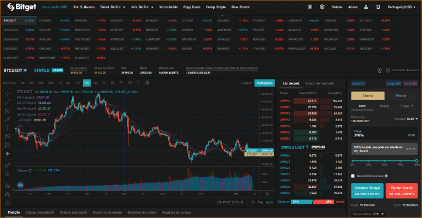Enable Take profit/Stop loss checkbox
The width and height of the screenshot is (422, 218).
353,176
